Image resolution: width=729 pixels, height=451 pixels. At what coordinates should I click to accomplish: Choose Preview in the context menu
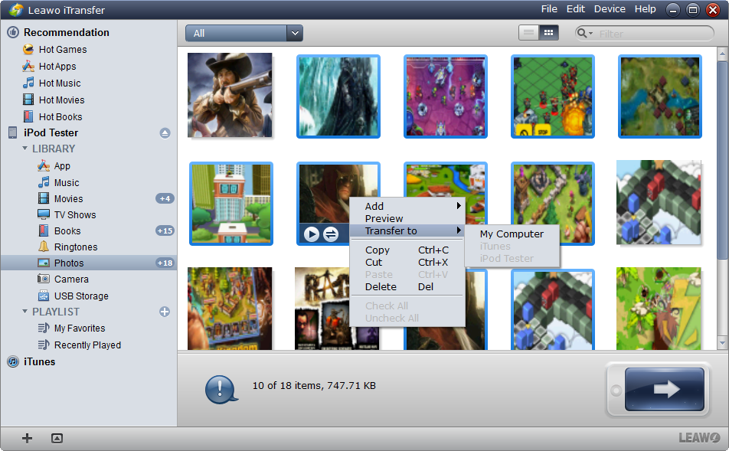tap(407, 218)
